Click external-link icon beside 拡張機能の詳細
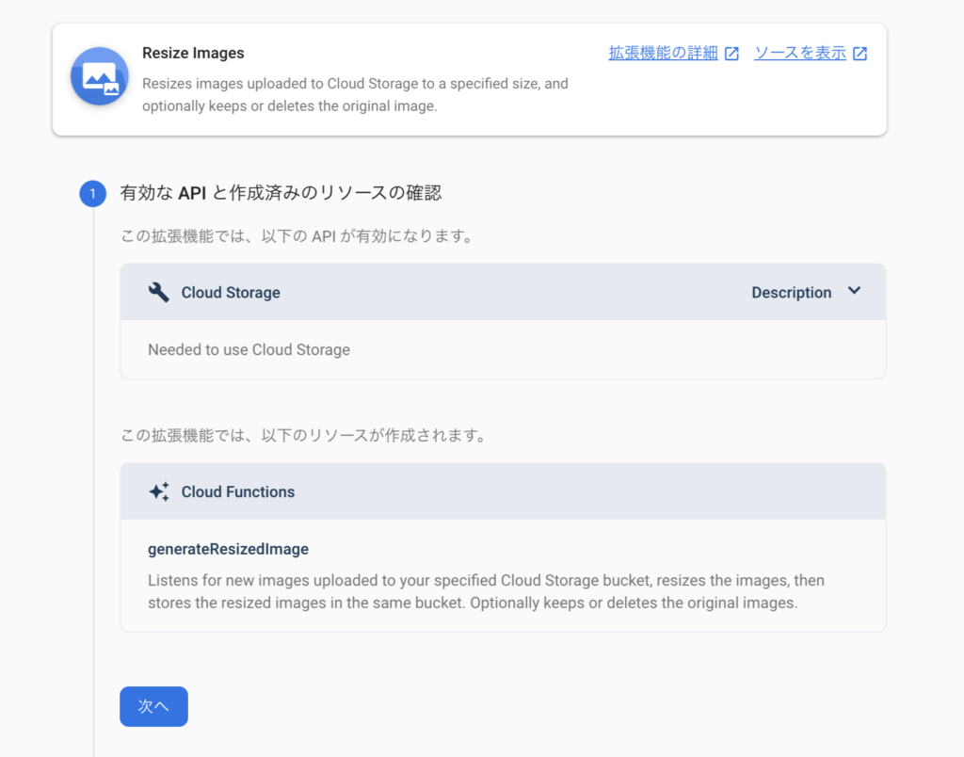Image resolution: width=964 pixels, height=757 pixels. coord(731,54)
